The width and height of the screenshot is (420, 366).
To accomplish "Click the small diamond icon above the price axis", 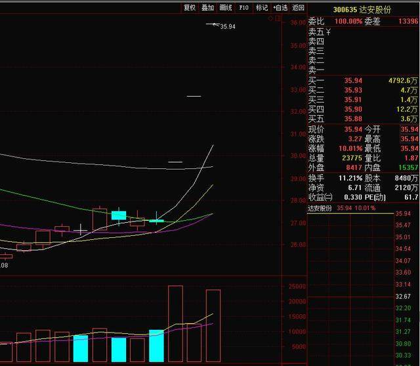I will [270, 18].
